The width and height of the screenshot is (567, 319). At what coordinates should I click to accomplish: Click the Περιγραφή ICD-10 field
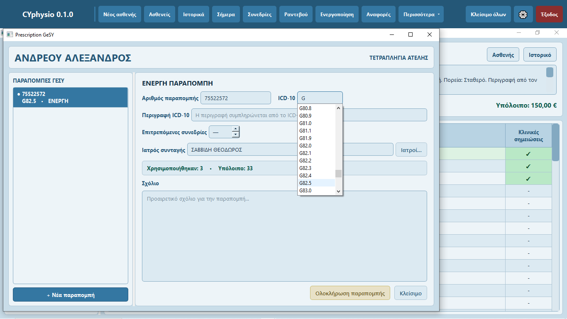coord(309,115)
